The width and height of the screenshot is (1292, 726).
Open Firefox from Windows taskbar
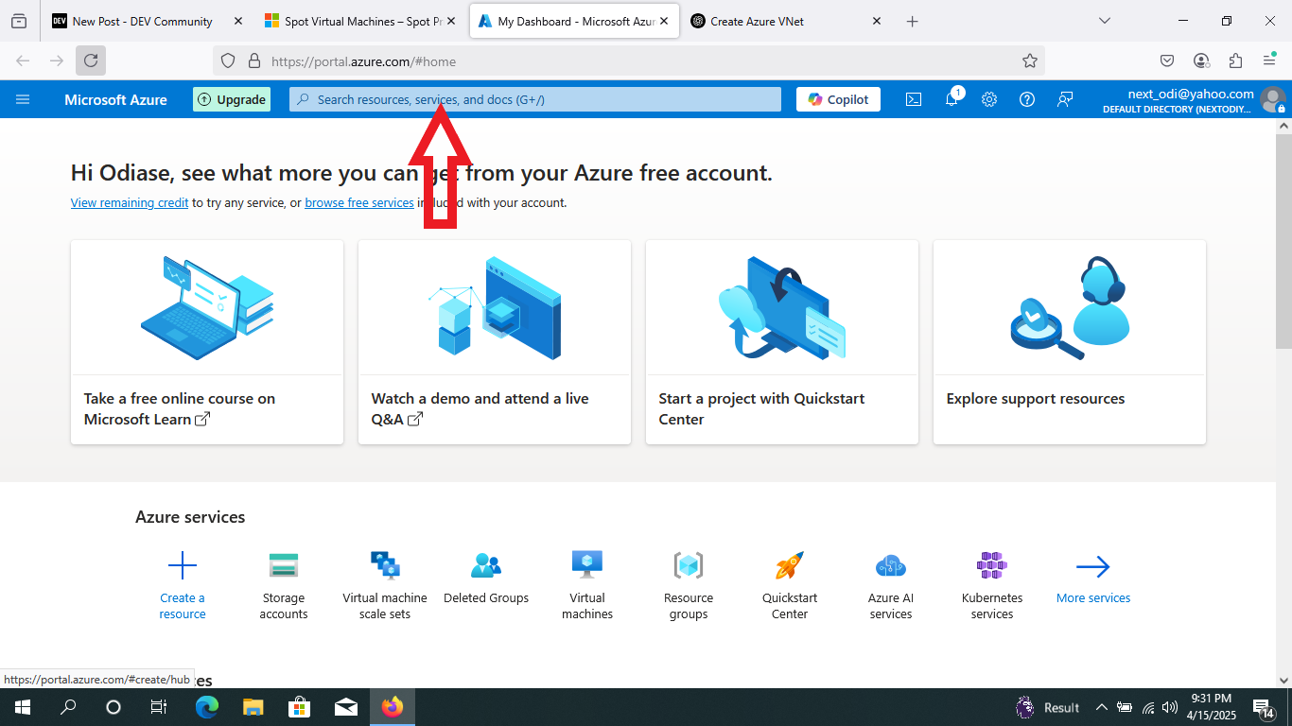[x=392, y=707]
